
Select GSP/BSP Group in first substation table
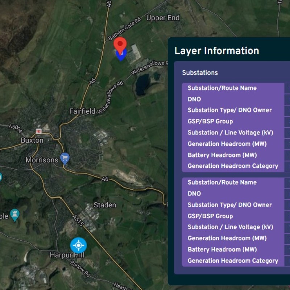(x=210, y=121)
